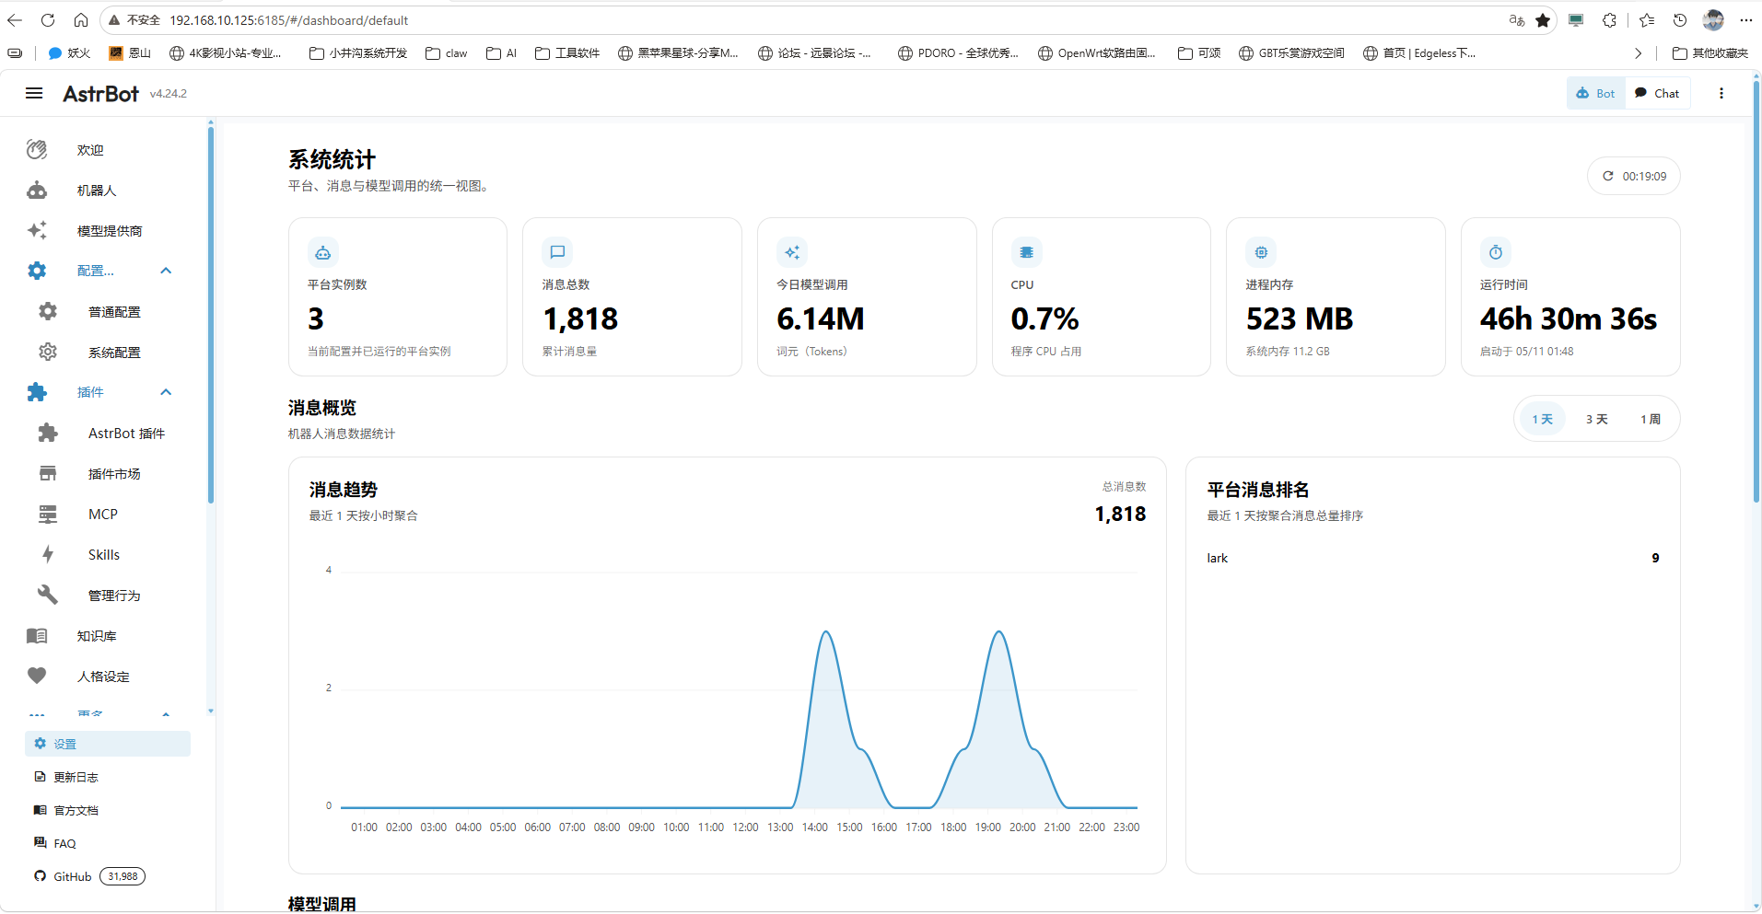
Task: Select the 3 天 time range
Action: 1596,419
